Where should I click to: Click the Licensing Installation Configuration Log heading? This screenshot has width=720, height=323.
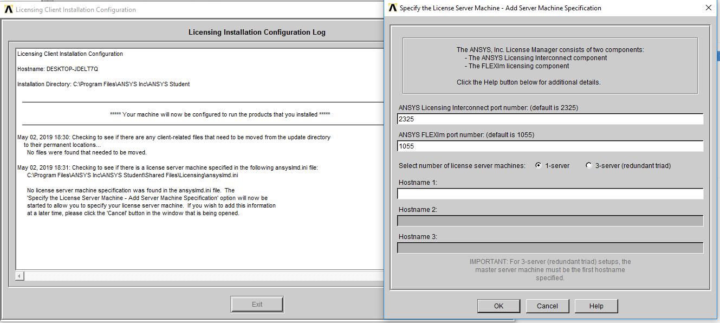point(257,32)
